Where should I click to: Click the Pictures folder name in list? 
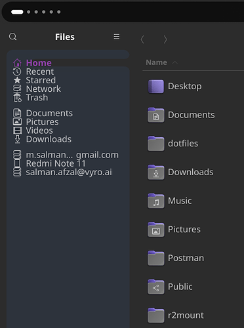click(184, 230)
